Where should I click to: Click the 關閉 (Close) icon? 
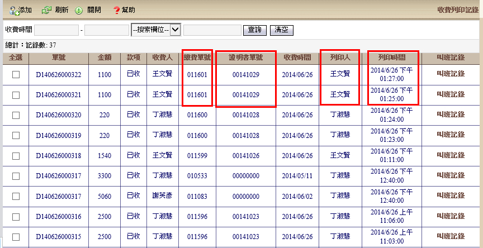pyautogui.click(x=79, y=10)
